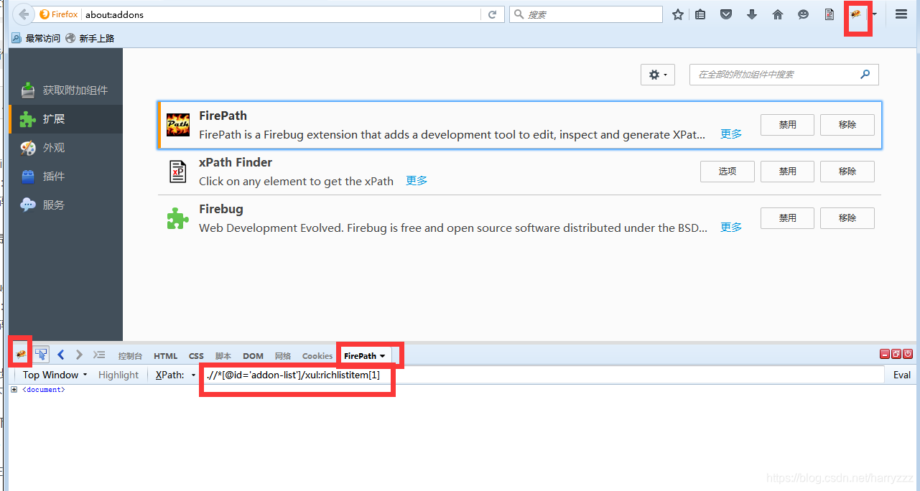Switch to the 网络 network tab
The image size is (920, 491).
[x=283, y=356]
